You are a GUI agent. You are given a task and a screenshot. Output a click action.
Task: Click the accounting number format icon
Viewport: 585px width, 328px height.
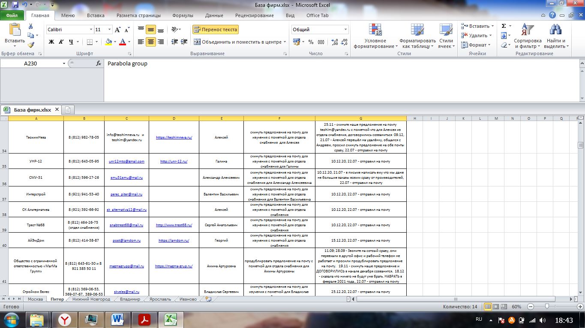click(x=296, y=42)
